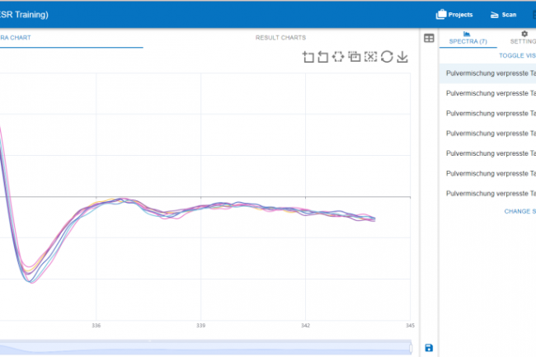This screenshot has width=536, height=357.
Task: Clear selection with dashed X box icon
Action: pyautogui.click(x=370, y=57)
